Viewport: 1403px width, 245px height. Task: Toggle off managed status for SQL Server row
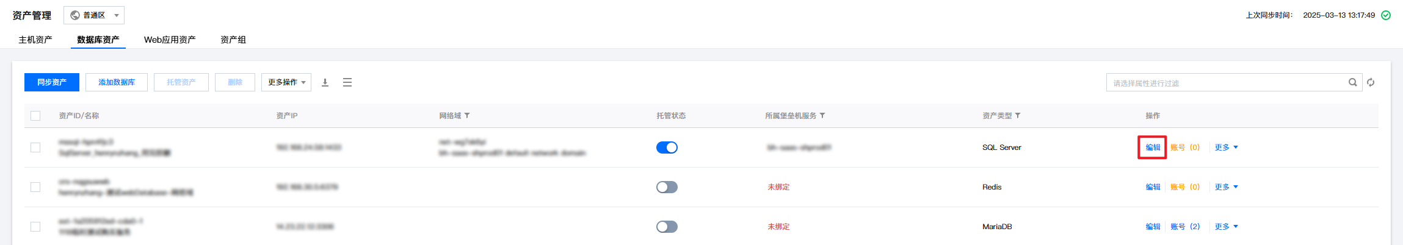tap(667, 147)
